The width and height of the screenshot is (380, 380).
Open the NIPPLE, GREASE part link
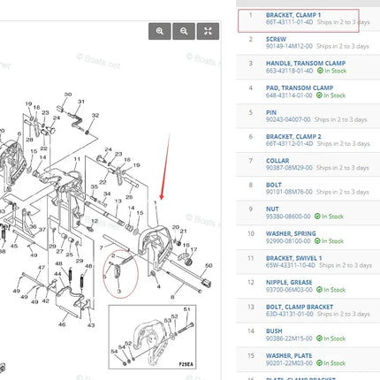(289, 282)
